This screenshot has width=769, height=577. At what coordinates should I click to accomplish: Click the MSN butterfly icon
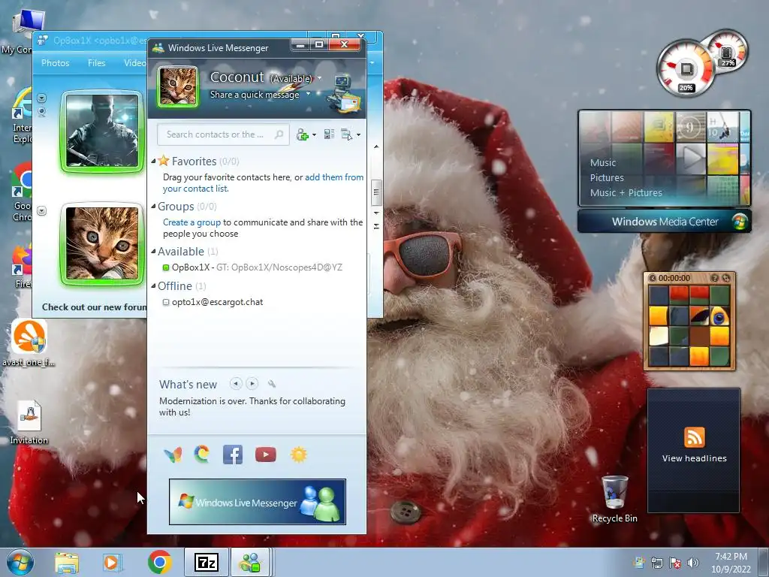pos(173,455)
